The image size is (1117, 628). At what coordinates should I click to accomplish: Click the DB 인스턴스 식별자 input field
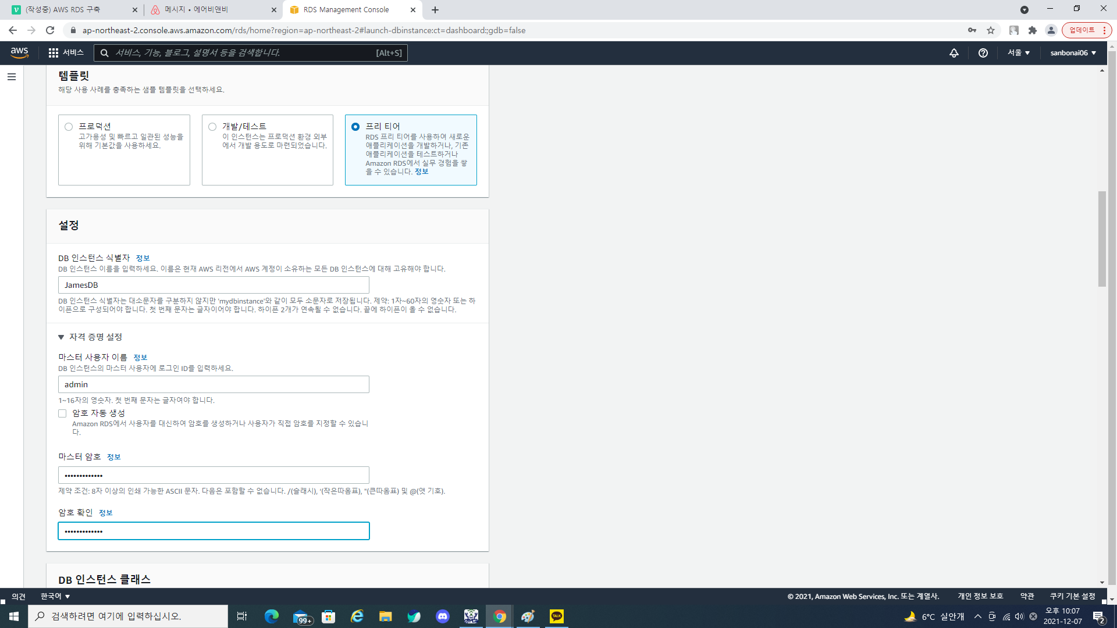point(214,285)
